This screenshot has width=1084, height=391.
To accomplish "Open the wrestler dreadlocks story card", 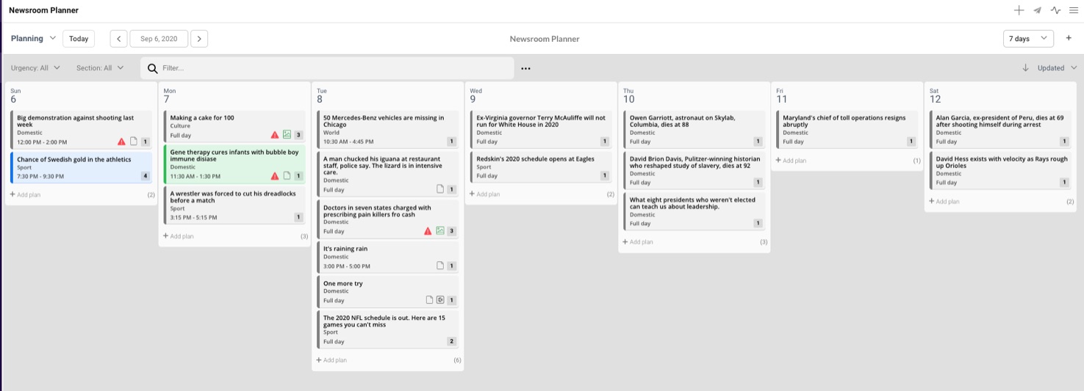I will point(234,205).
